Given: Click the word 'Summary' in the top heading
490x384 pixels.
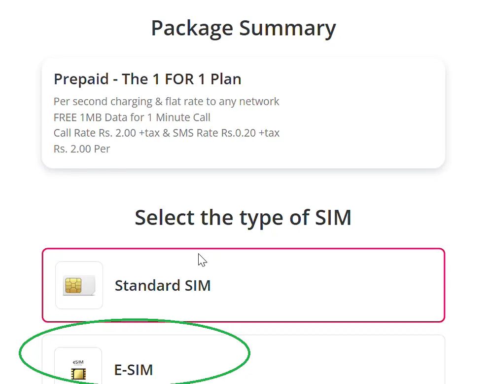Looking at the screenshot, I should point(287,28).
